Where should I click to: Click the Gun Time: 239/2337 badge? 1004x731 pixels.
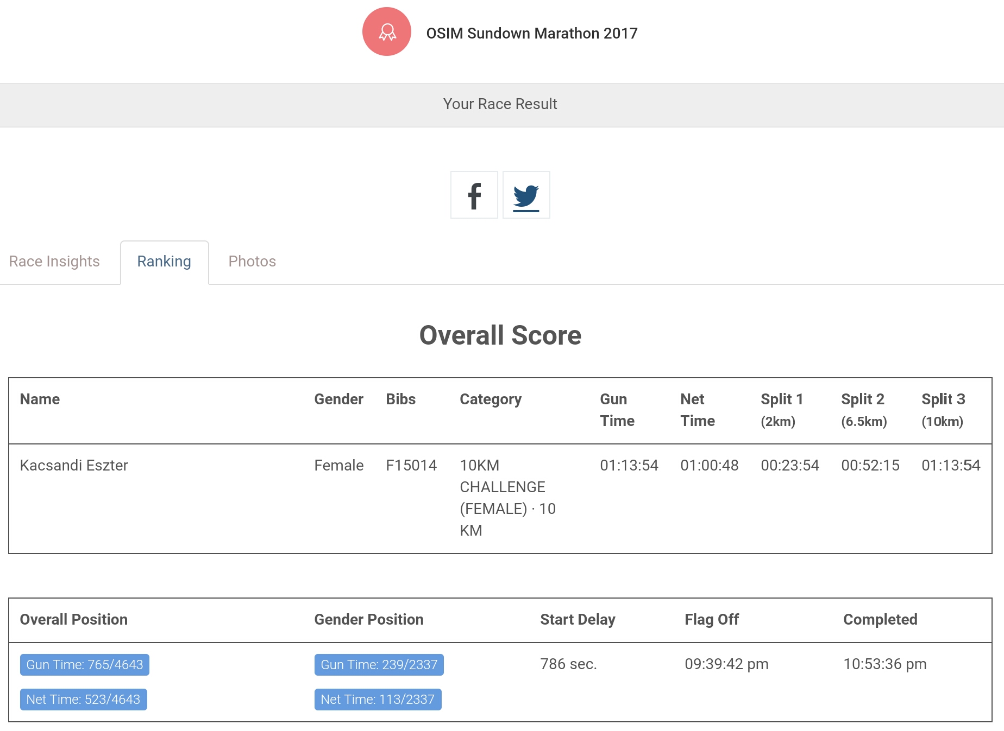[379, 665]
